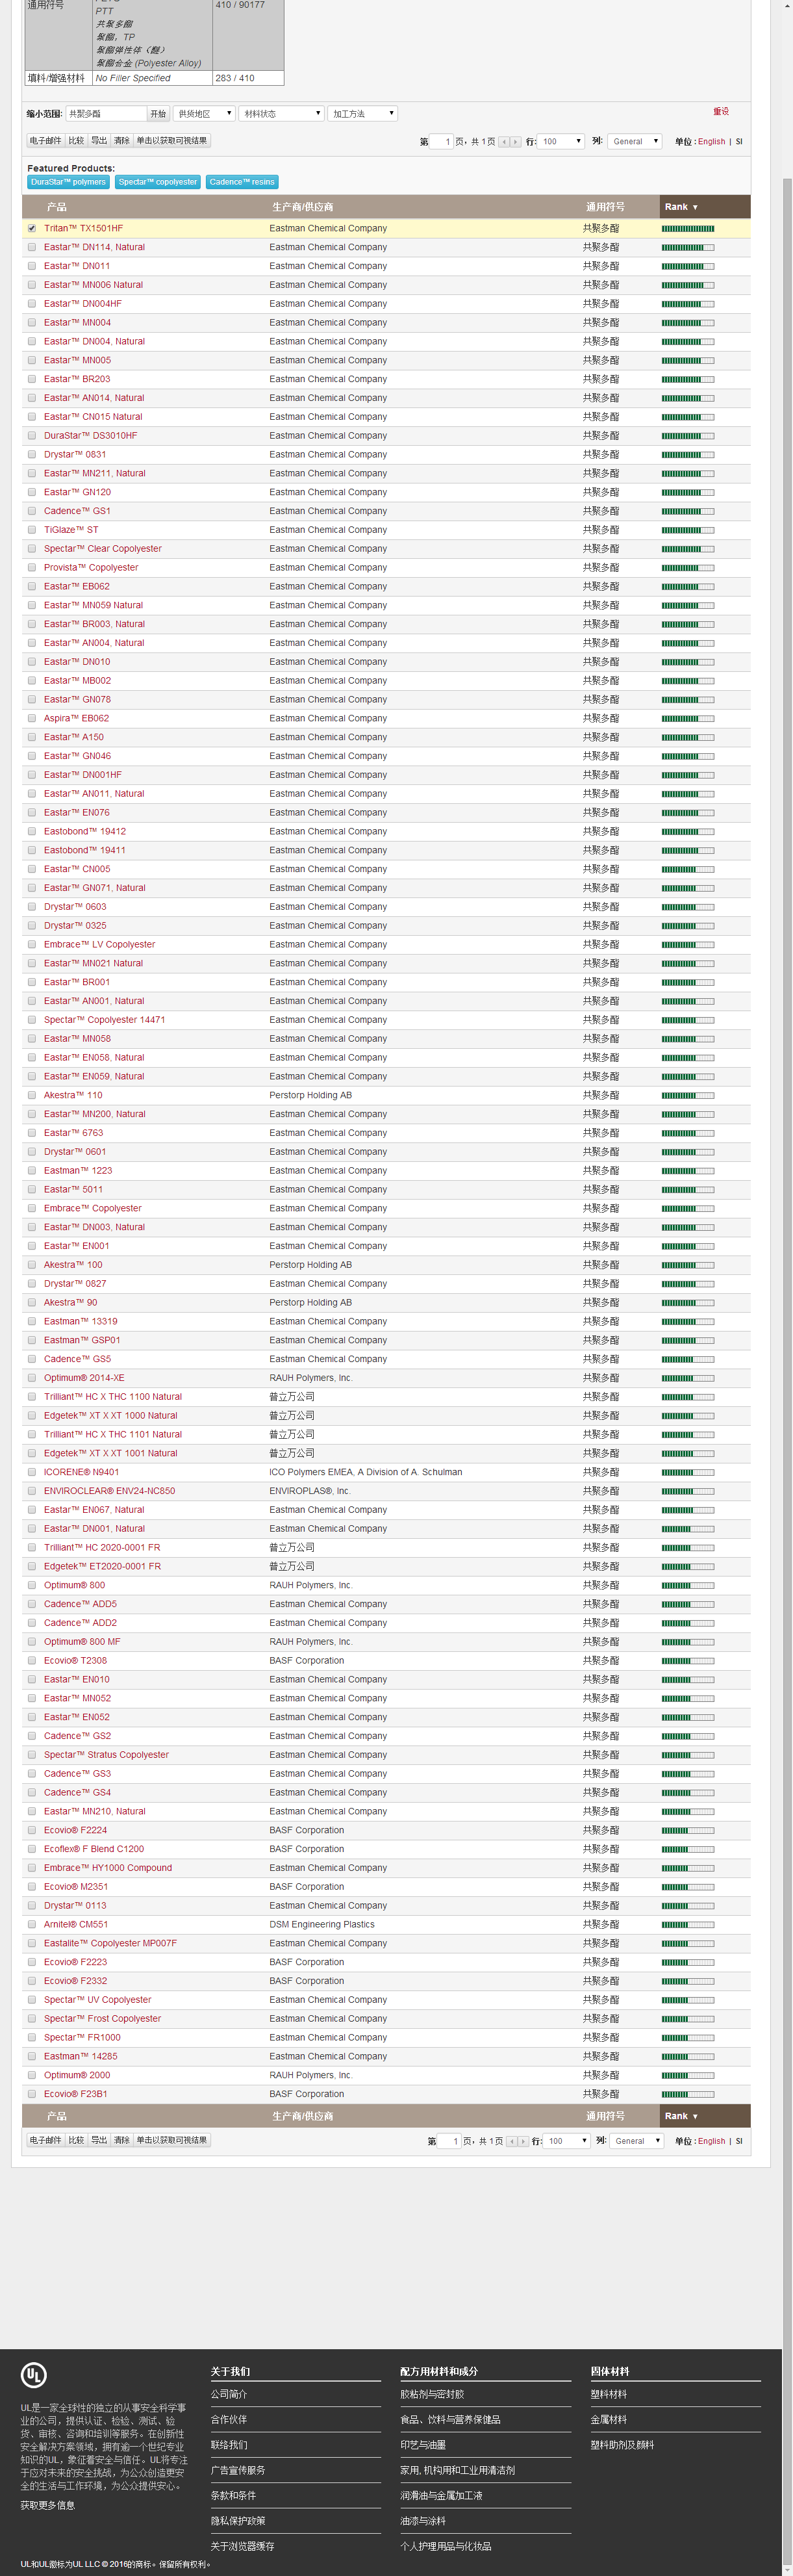Open the 材料状态 dropdown filter
Image resolution: width=793 pixels, height=2576 pixels.
(281, 114)
